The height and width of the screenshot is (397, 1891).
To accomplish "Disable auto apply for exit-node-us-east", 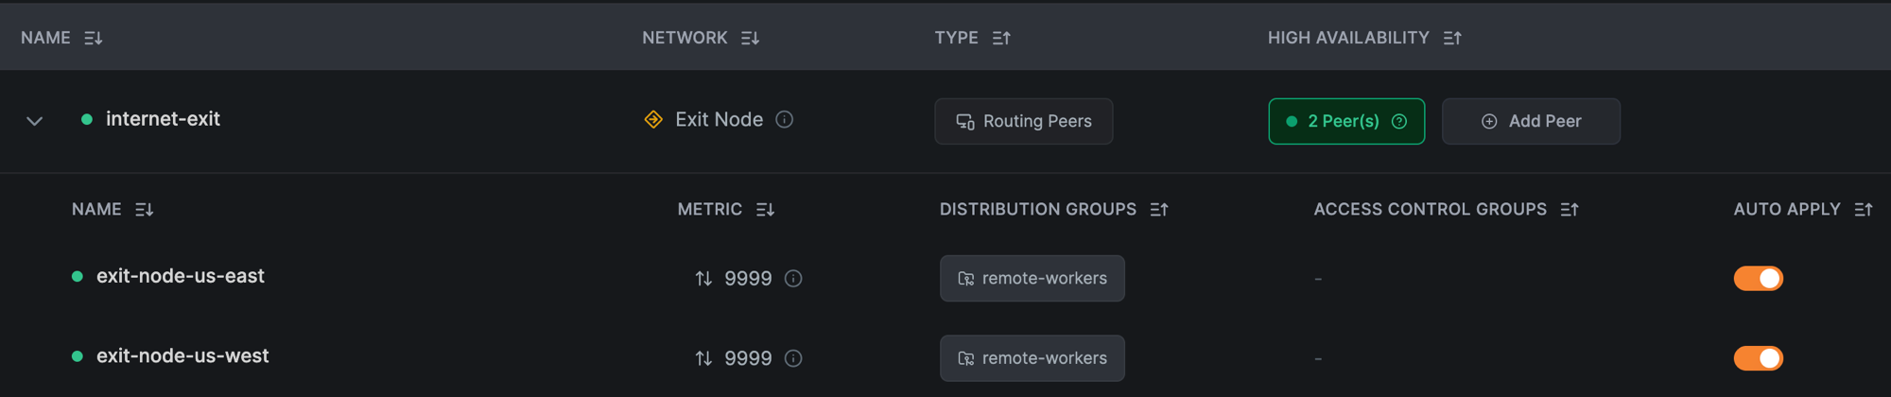I will (x=1759, y=278).
